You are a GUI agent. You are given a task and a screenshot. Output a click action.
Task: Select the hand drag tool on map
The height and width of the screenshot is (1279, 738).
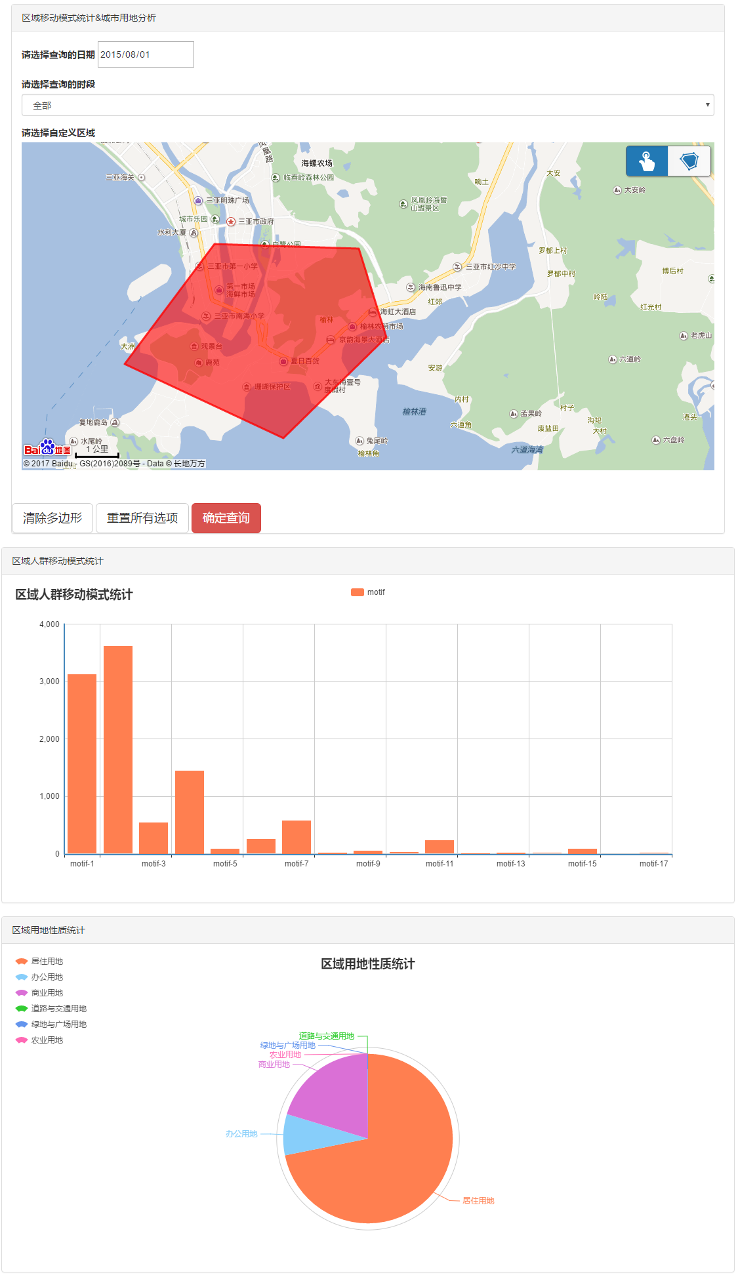647,161
